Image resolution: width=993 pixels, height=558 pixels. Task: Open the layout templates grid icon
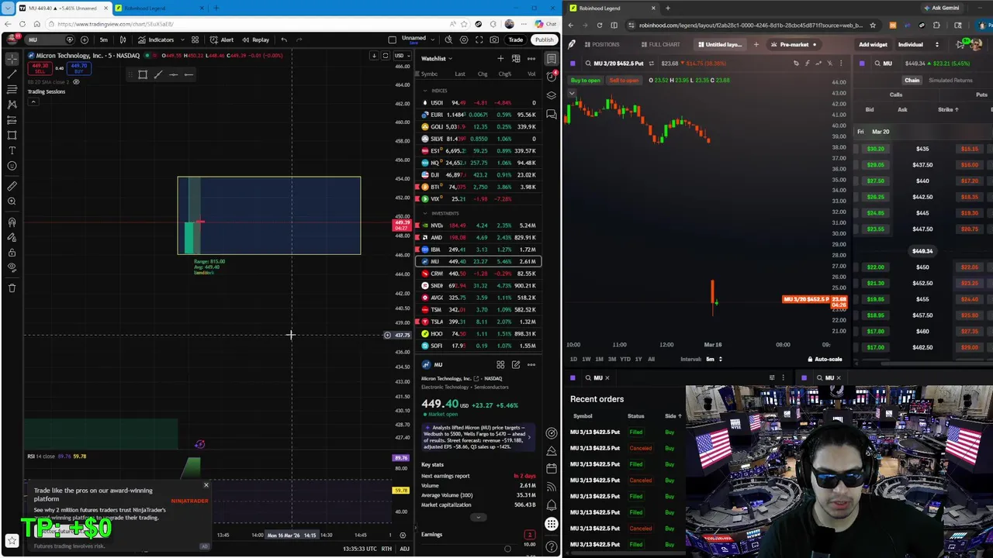[x=195, y=40]
